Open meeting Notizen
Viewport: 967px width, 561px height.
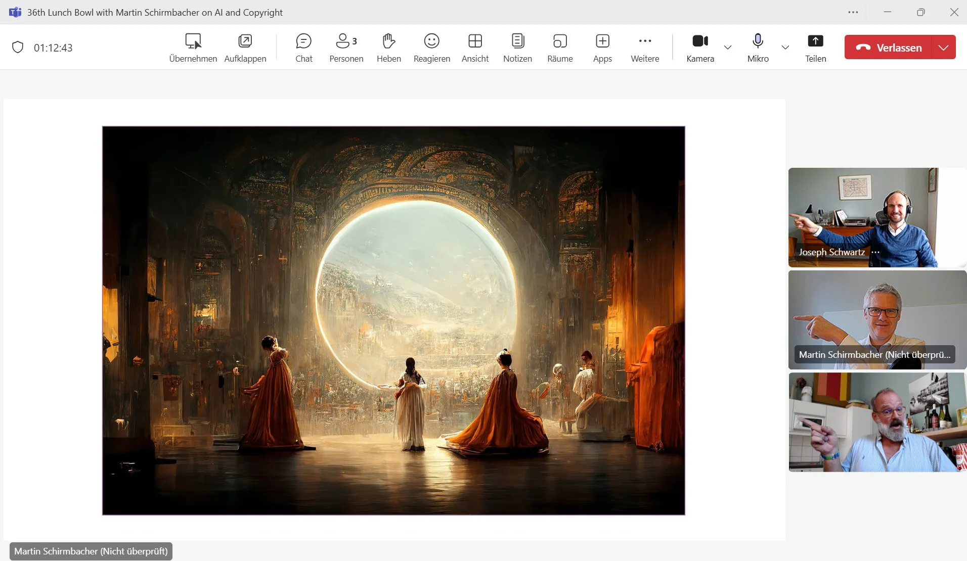[x=517, y=48]
